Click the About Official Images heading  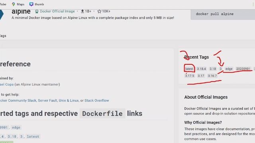click(x=206, y=97)
